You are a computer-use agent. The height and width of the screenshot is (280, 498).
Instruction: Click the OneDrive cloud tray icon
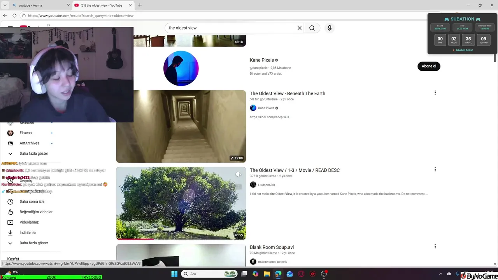[449, 274]
